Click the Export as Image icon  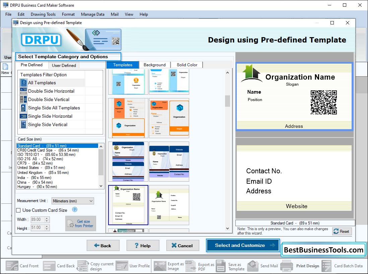tap(160, 266)
